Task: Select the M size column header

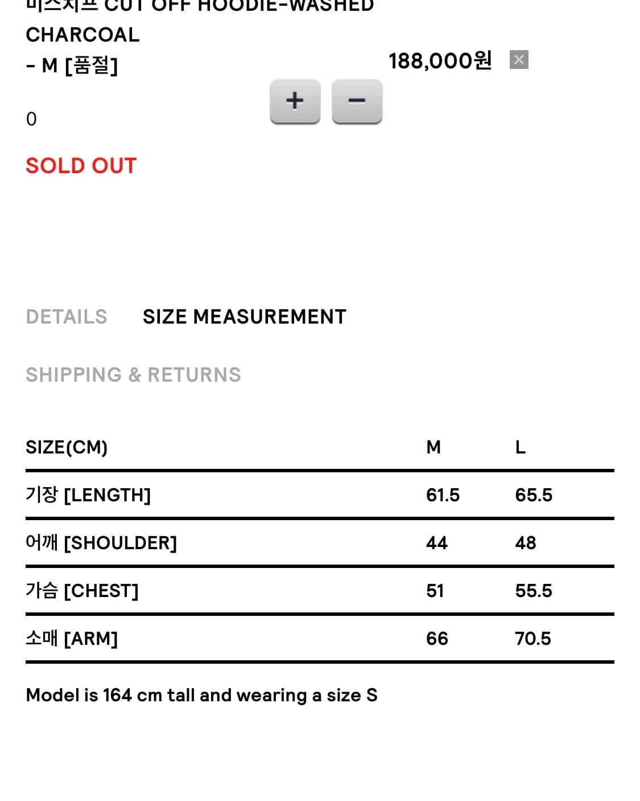Action: (433, 447)
